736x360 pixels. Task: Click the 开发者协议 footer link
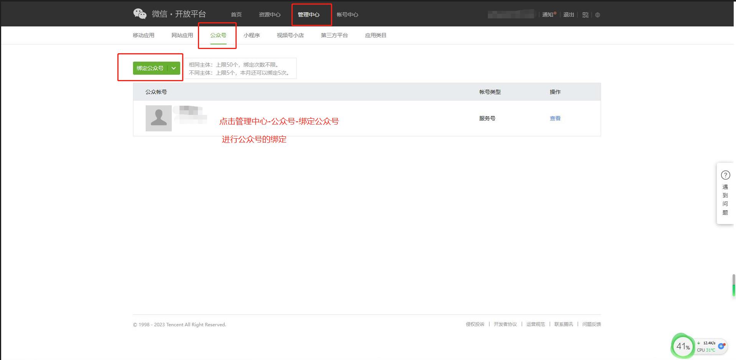[505, 324]
